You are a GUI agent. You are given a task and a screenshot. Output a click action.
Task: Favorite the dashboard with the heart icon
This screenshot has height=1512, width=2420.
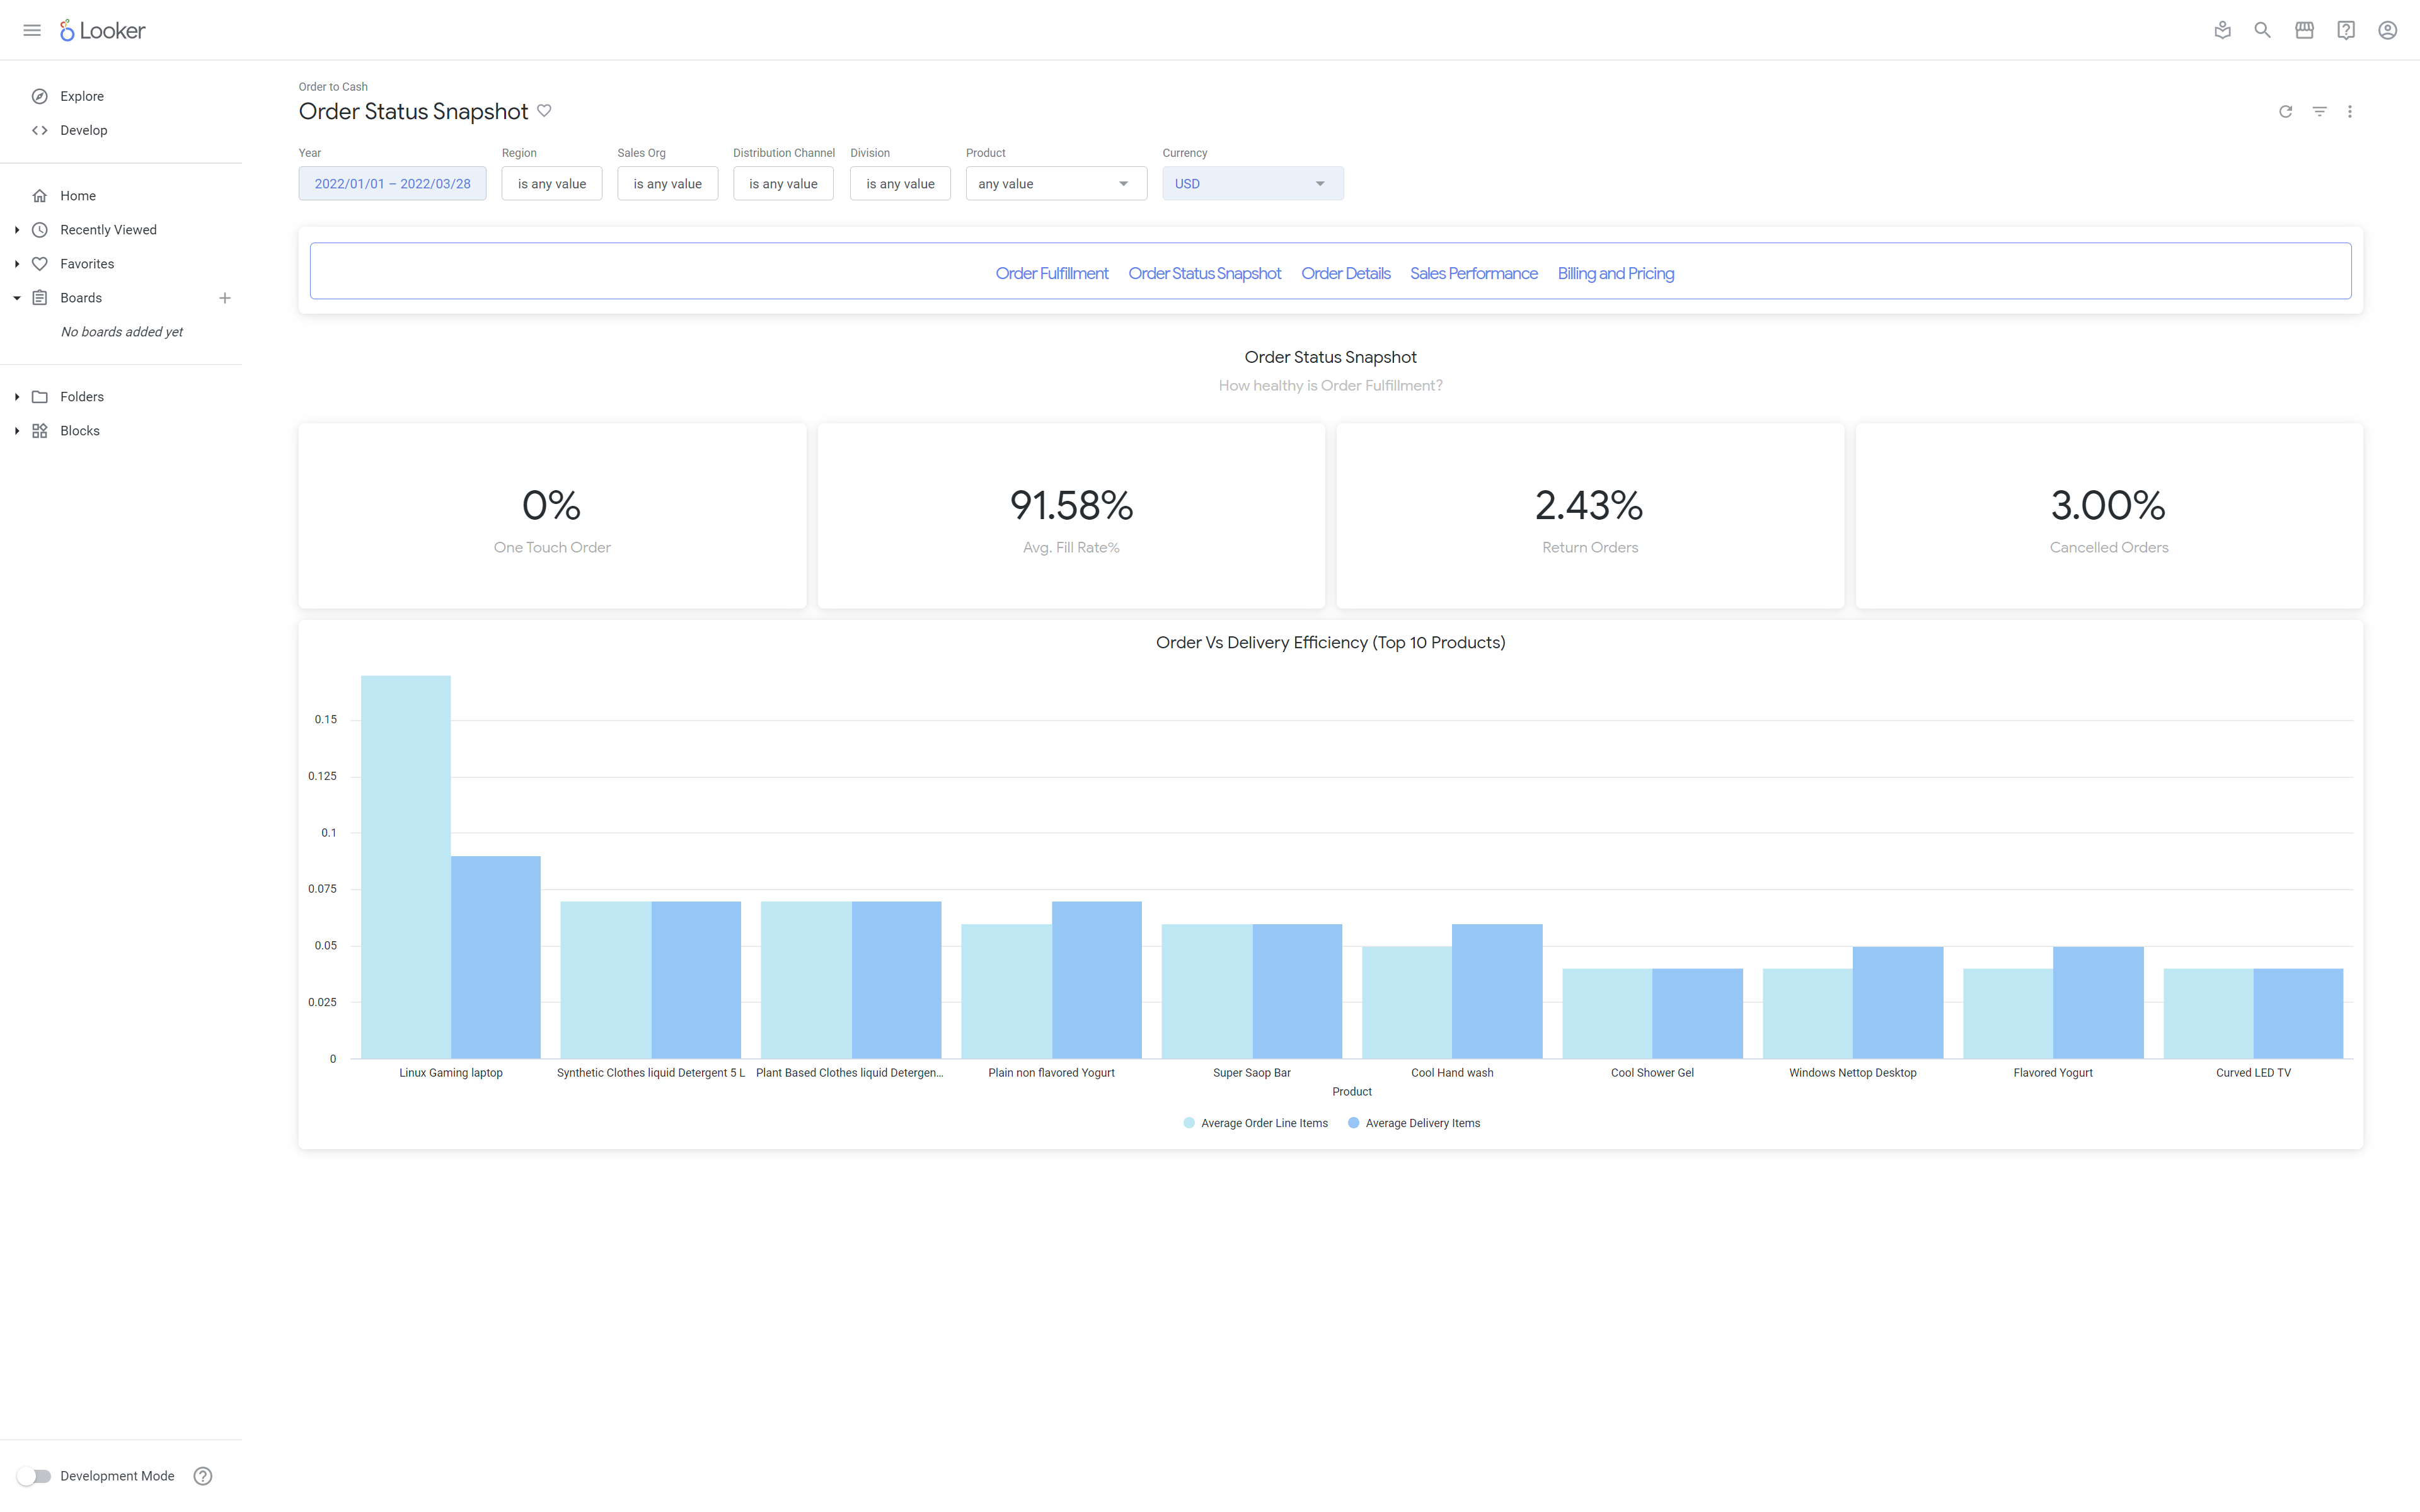point(544,110)
